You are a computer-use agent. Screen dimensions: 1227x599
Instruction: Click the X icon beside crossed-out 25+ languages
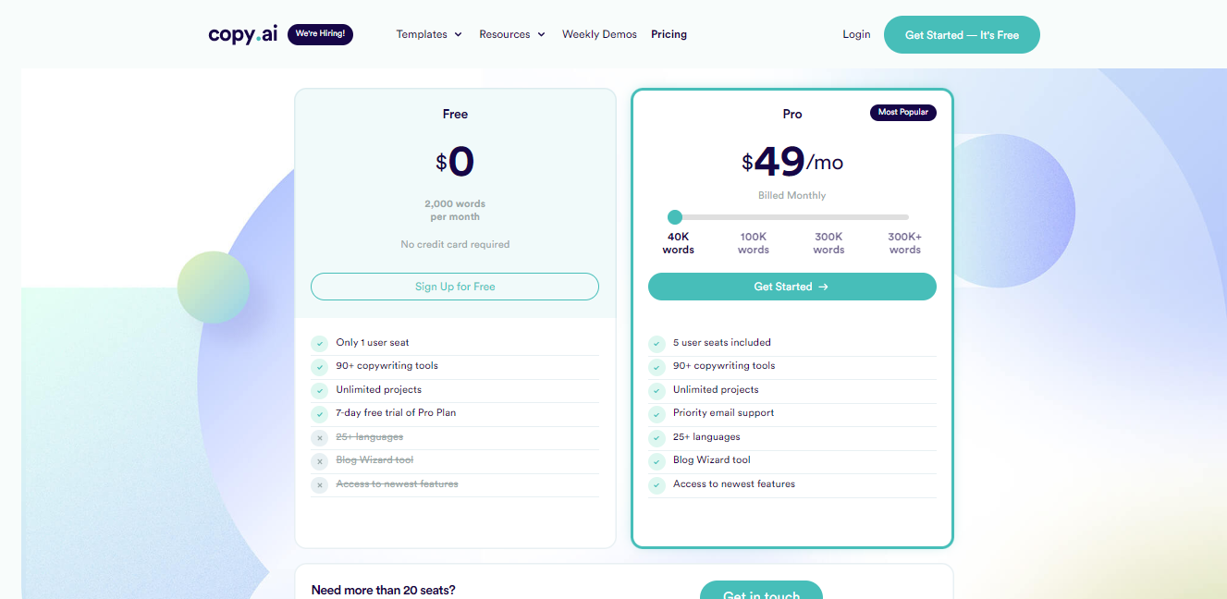coord(320,437)
